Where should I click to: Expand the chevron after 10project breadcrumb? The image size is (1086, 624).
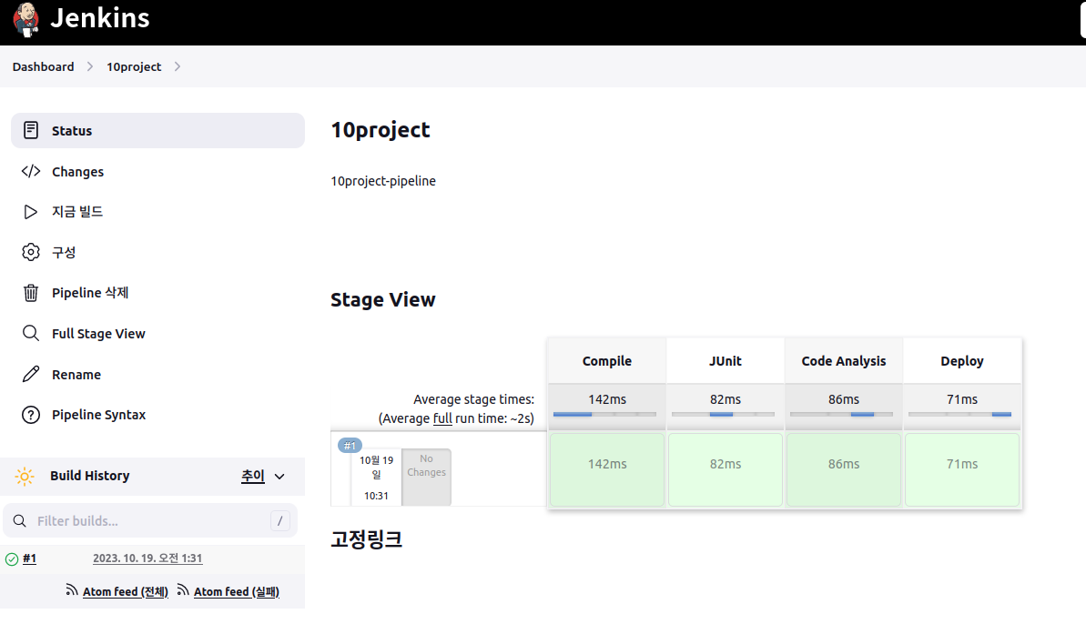[178, 66]
